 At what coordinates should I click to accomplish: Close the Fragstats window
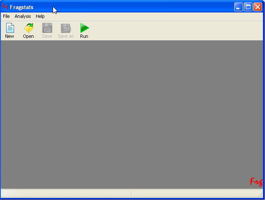tap(258, 7)
